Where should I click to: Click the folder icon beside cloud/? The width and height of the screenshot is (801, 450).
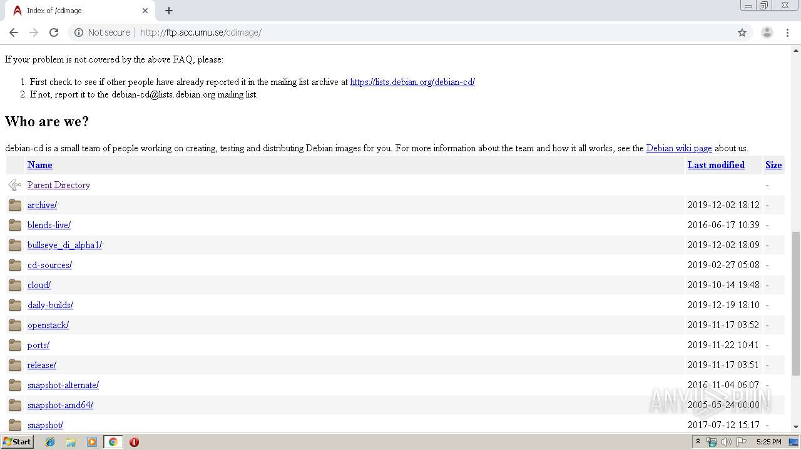click(x=15, y=285)
